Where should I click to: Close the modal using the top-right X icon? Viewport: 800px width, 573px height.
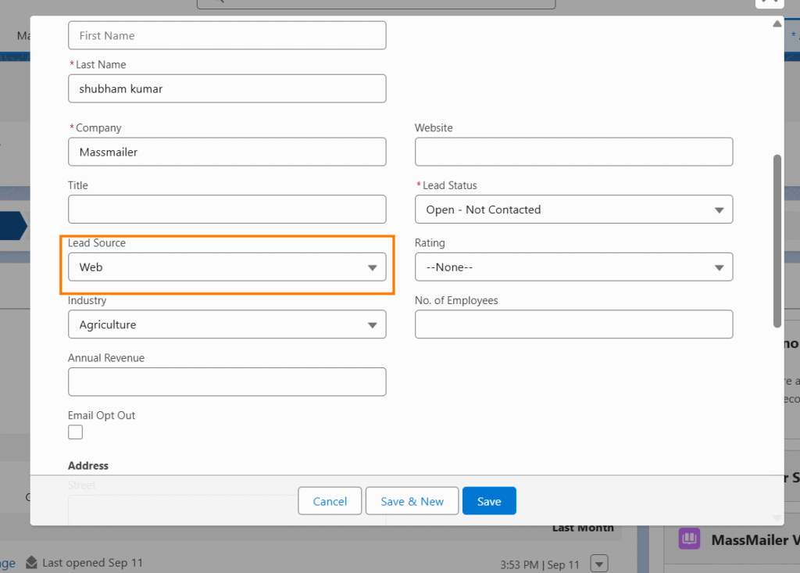click(x=770, y=2)
